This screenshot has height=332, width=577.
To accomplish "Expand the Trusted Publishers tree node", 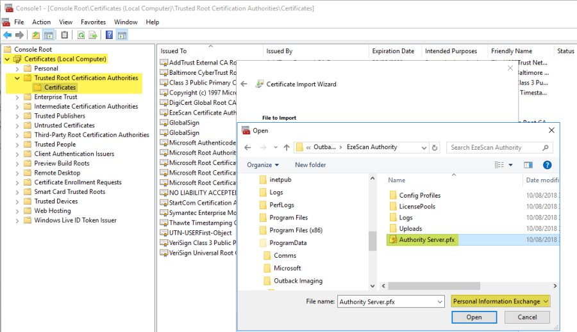I will coord(17,116).
